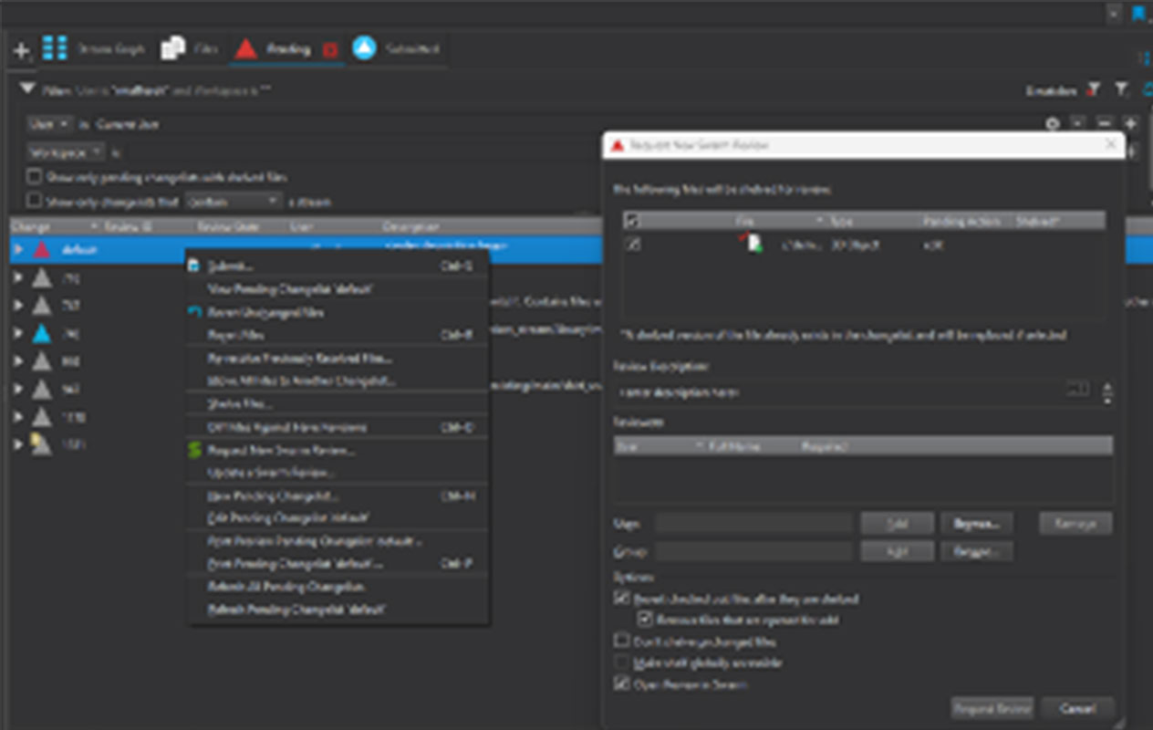Click the Cancel button in the dialog
This screenshot has width=1153, height=730.
coord(1077,708)
